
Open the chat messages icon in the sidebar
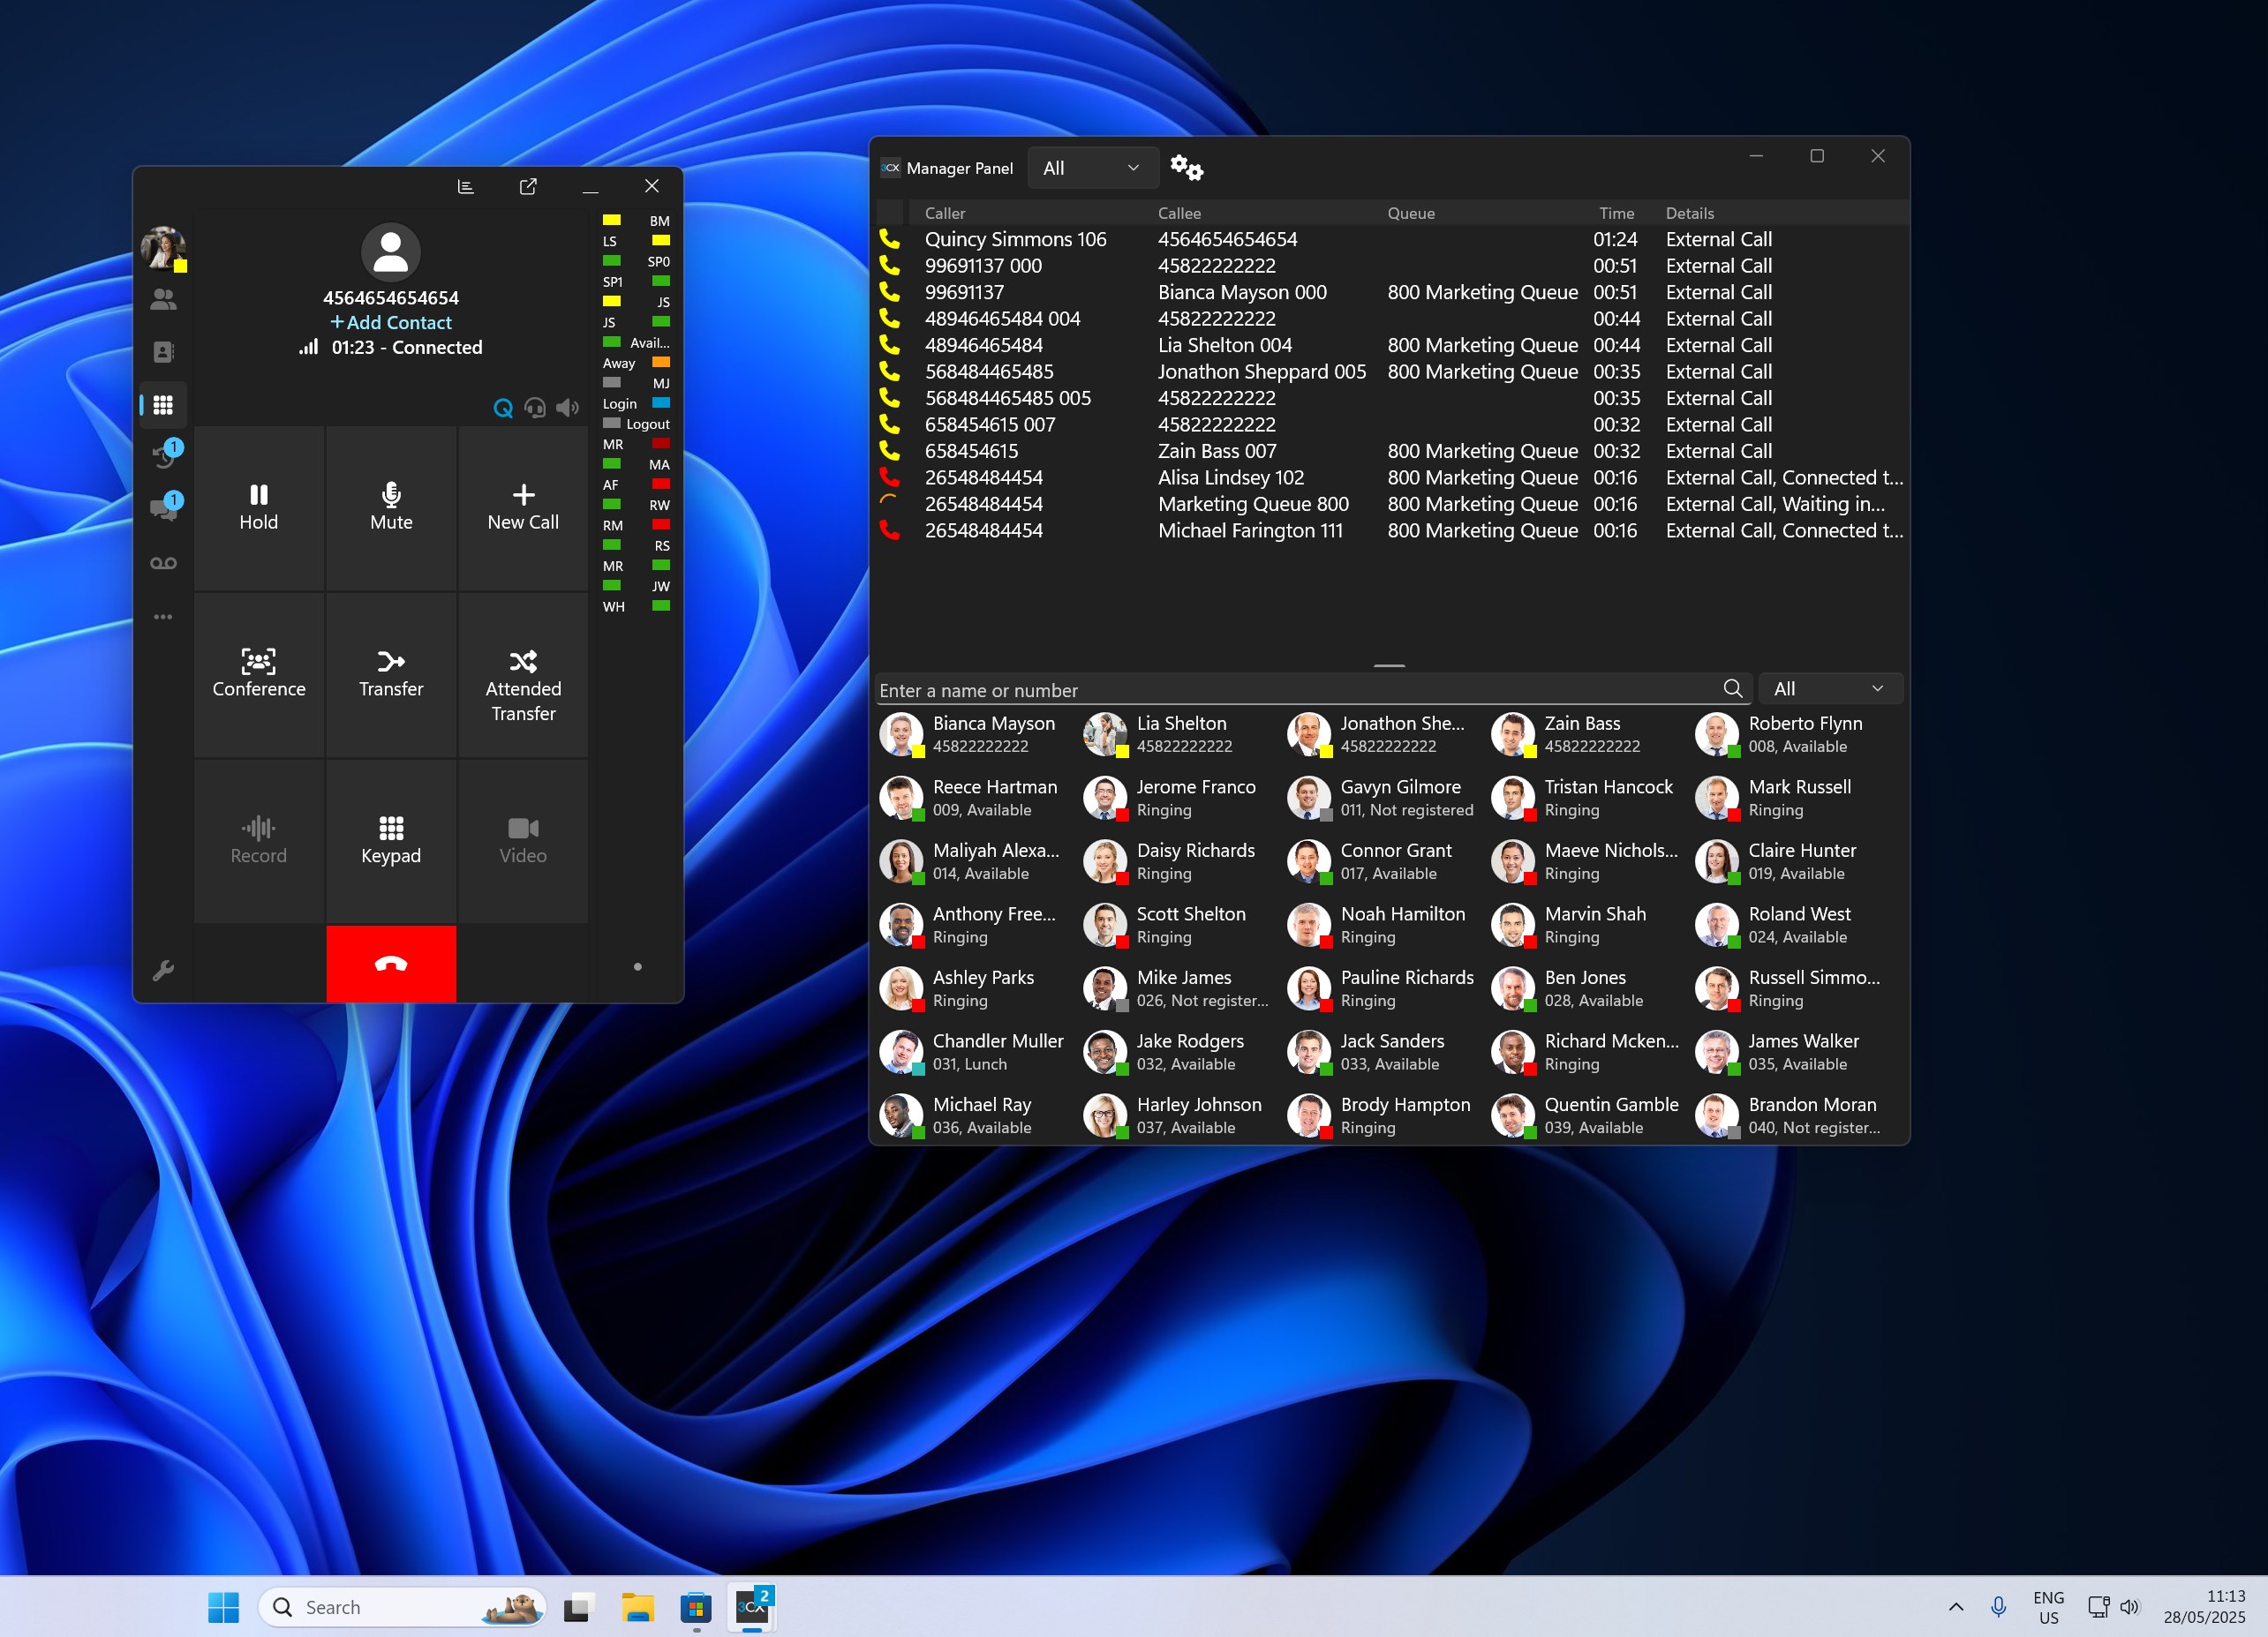[163, 508]
